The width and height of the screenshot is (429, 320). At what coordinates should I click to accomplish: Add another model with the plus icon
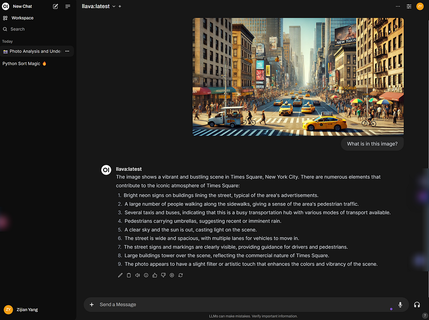[x=120, y=6]
